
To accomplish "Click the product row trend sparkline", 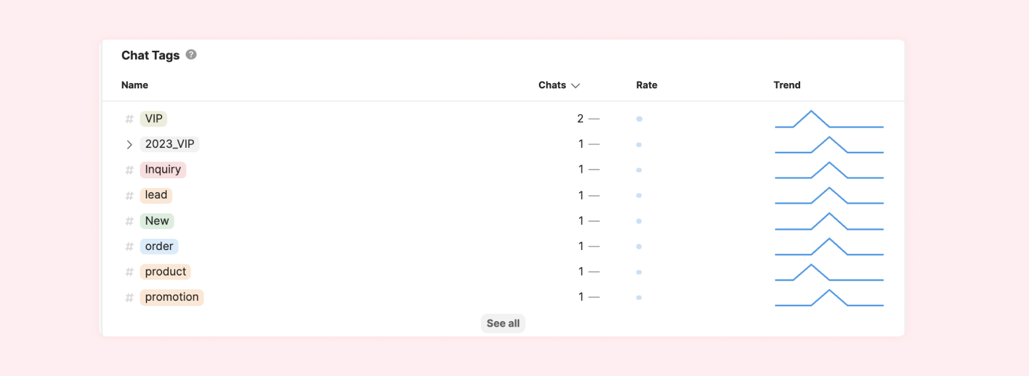I will [828, 272].
